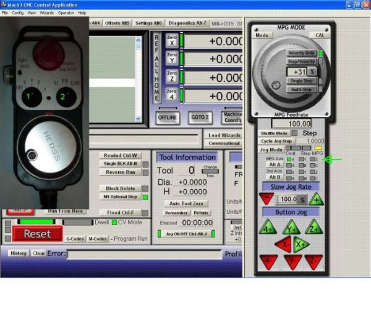Jog the 4th axis positive with 4+ arrow
Screen dimensions: 371x319
[268, 227]
